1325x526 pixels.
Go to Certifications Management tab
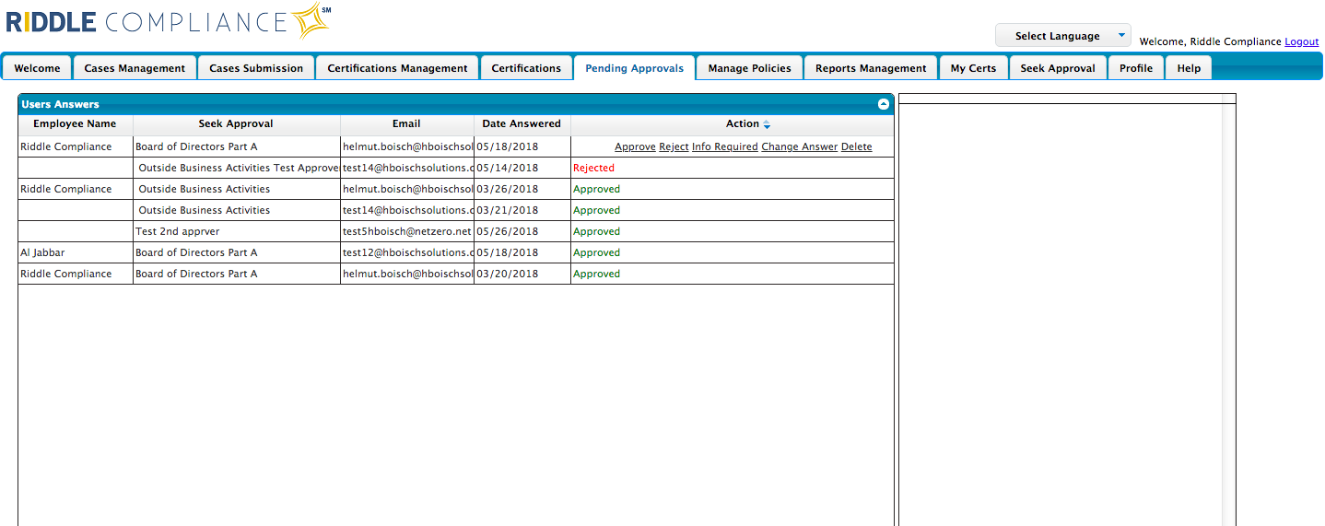pyautogui.click(x=397, y=68)
